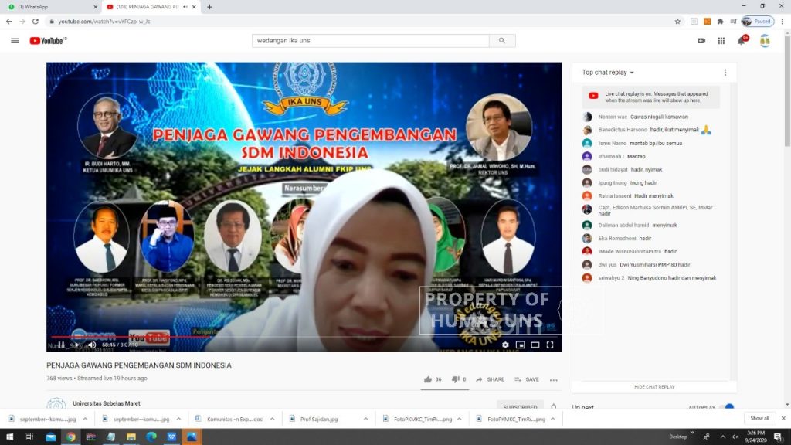Reload the current page
Image resolution: width=791 pixels, height=445 pixels.
tap(36, 21)
